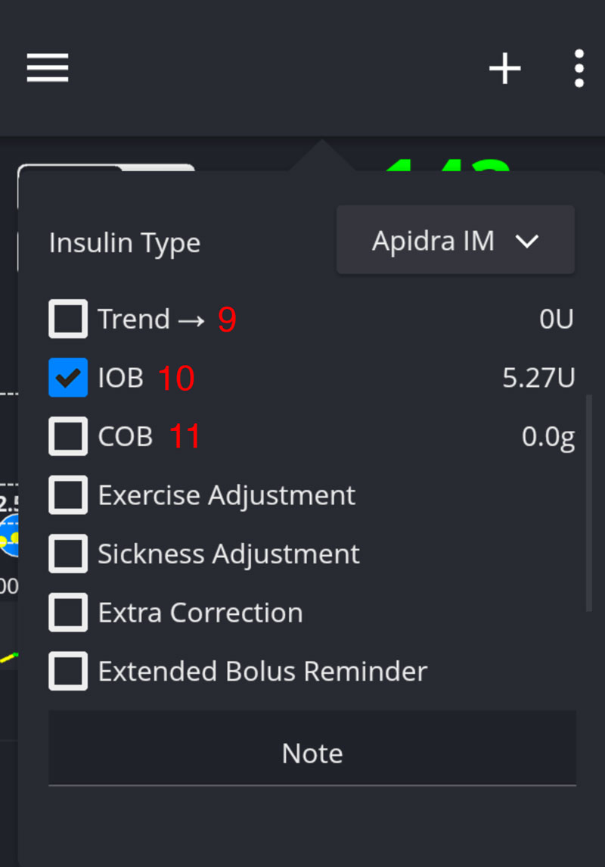This screenshot has height=867, width=605.
Task: Click the Insulin Type label
Action: pos(125,243)
